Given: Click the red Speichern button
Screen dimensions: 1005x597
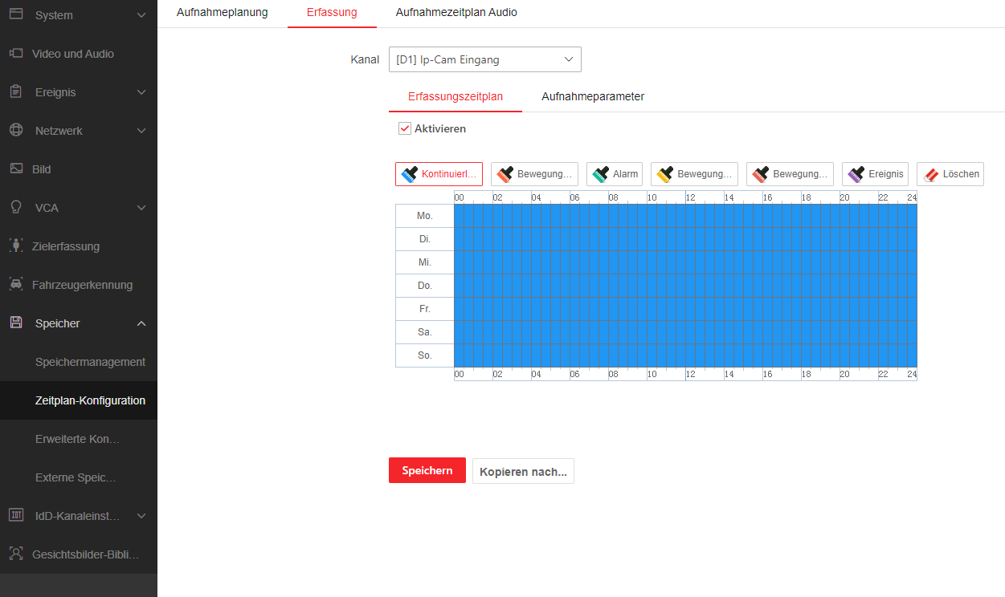Looking at the screenshot, I should coord(427,471).
